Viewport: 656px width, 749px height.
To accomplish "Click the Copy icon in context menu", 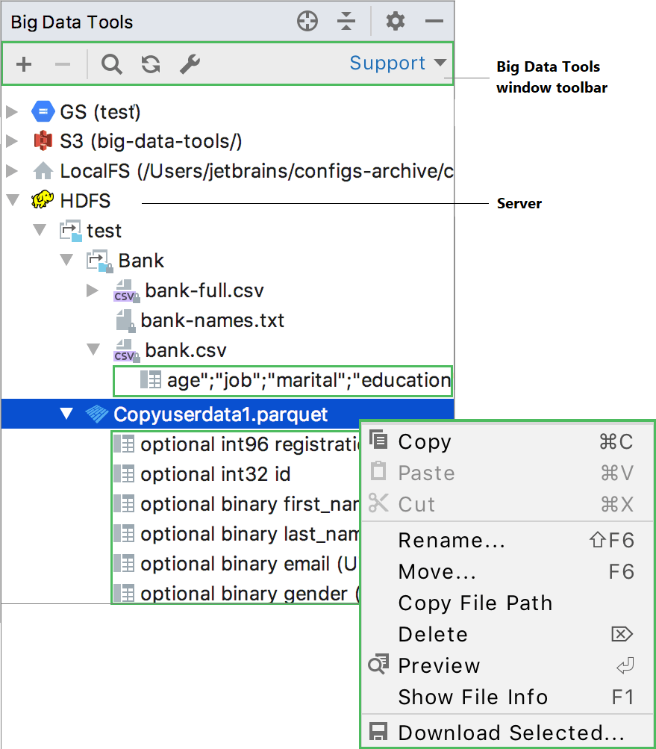I will [378, 440].
